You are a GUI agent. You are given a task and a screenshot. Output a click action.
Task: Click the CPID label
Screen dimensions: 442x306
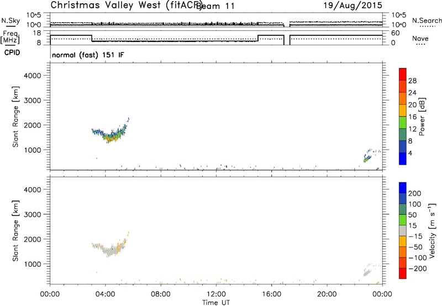[12, 52]
